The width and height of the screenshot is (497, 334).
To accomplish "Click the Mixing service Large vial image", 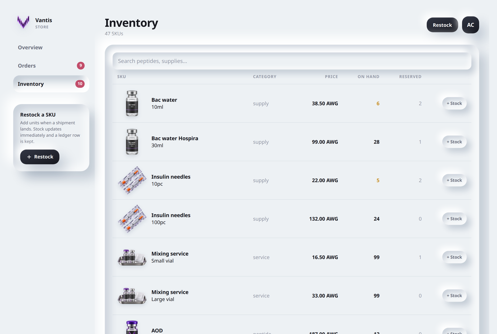I will click(132, 296).
